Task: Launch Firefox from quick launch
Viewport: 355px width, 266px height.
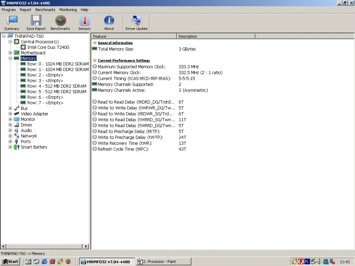Action: [68, 261]
